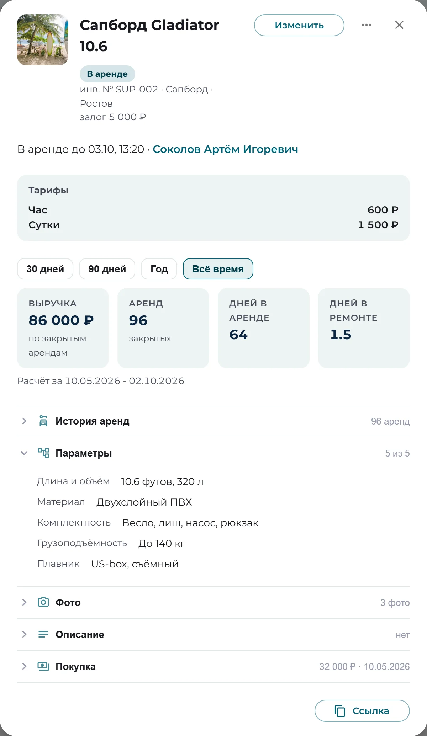Expand the Описание section chevron
Image resolution: width=427 pixels, height=736 pixels.
pyautogui.click(x=24, y=634)
